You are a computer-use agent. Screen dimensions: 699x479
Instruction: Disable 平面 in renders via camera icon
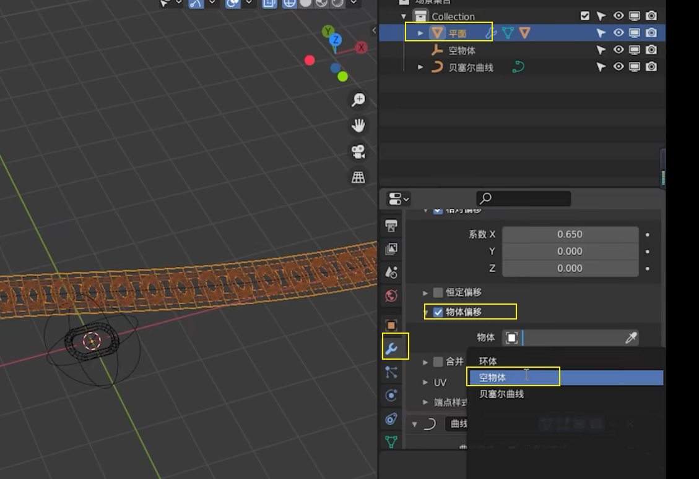point(651,33)
